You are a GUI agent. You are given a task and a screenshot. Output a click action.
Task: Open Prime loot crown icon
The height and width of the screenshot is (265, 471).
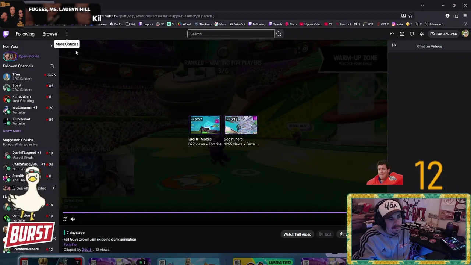tap(392, 34)
